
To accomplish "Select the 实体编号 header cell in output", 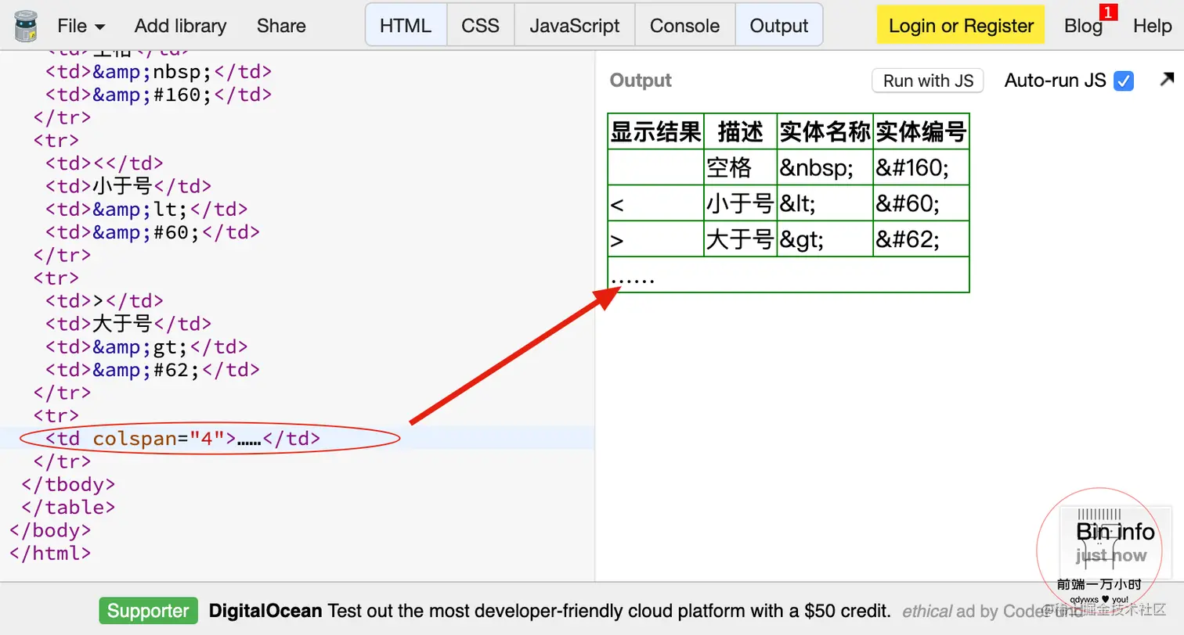I will coord(922,131).
